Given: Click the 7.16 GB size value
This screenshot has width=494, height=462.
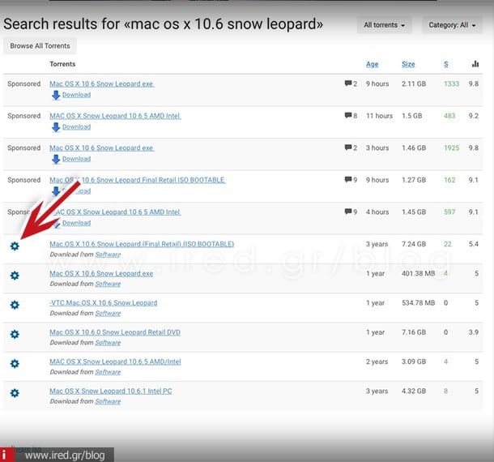Looking at the screenshot, I should pyautogui.click(x=414, y=332).
